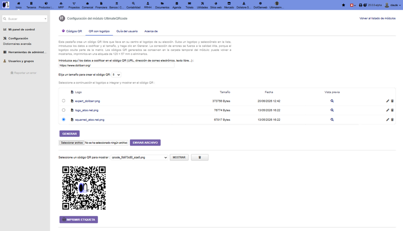Switch to the Guía del usuario tab
403x231 pixels.
click(127, 31)
